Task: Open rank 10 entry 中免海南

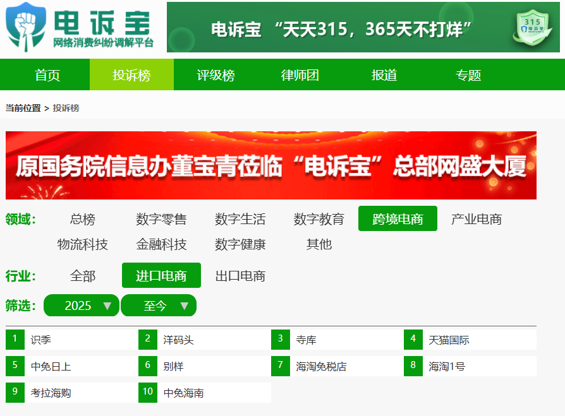Action: pyautogui.click(x=205, y=393)
